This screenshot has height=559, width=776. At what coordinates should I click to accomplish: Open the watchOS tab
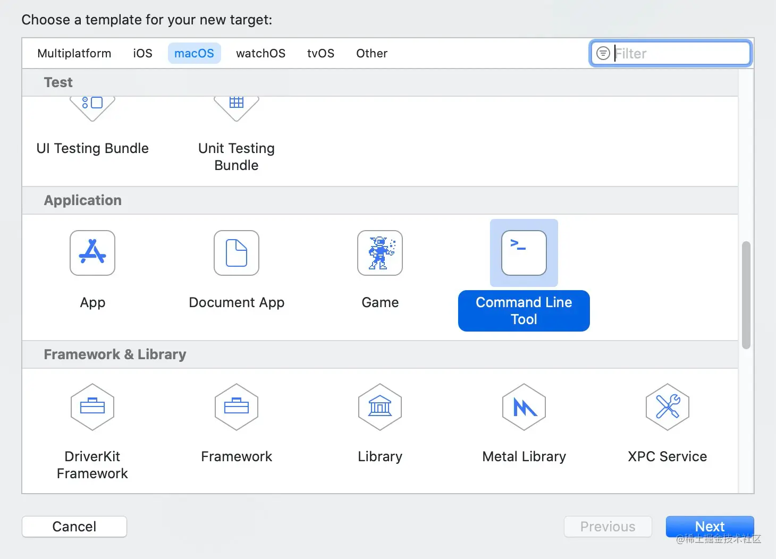[260, 53]
